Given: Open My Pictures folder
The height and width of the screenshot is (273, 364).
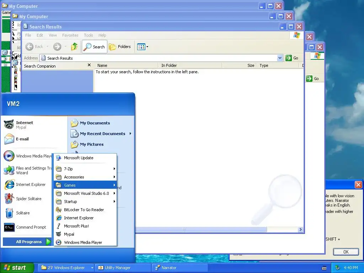Looking at the screenshot, I should click(87, 144).
